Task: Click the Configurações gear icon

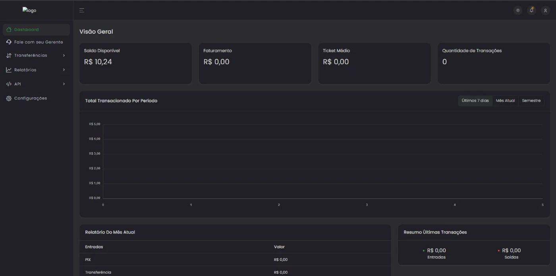Action: (x=9, y=98)
